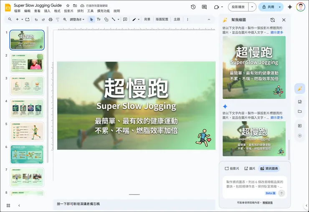Viewport: 309px width, 212px height.
Task: Open the 編輯 menu
Action: coord(27,11)
